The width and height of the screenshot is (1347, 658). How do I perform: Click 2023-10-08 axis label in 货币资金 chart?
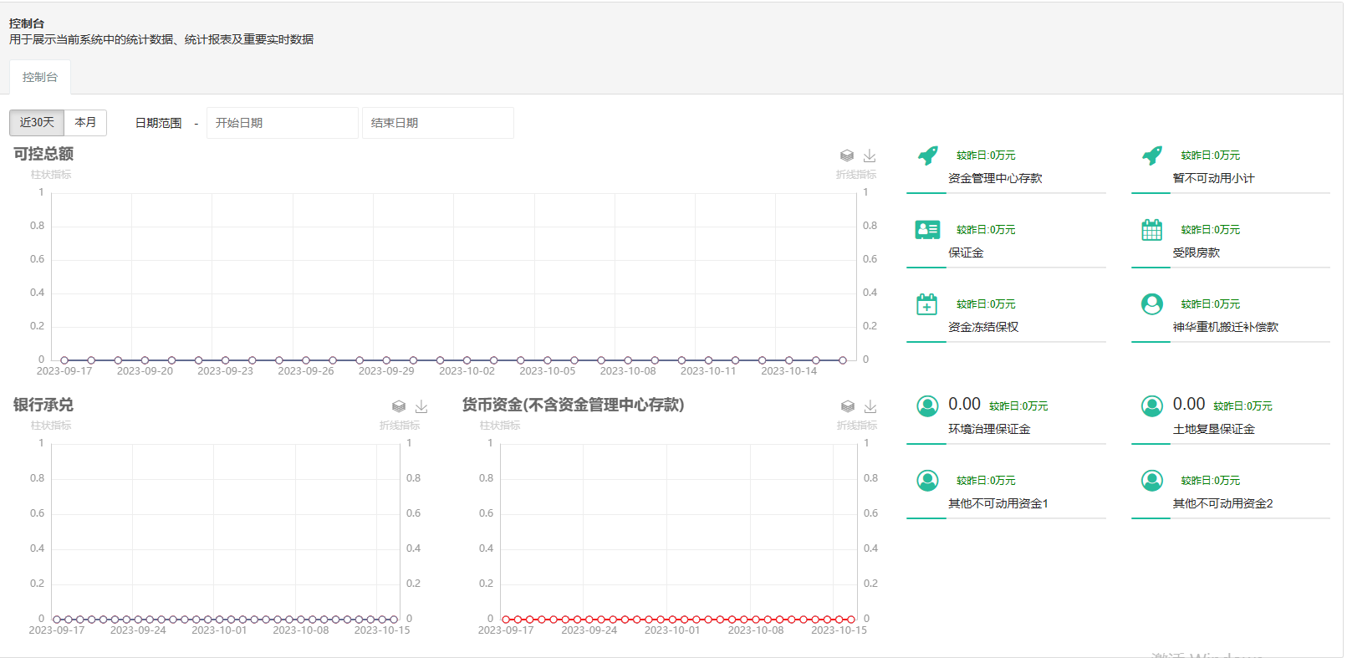click(756, 630)
